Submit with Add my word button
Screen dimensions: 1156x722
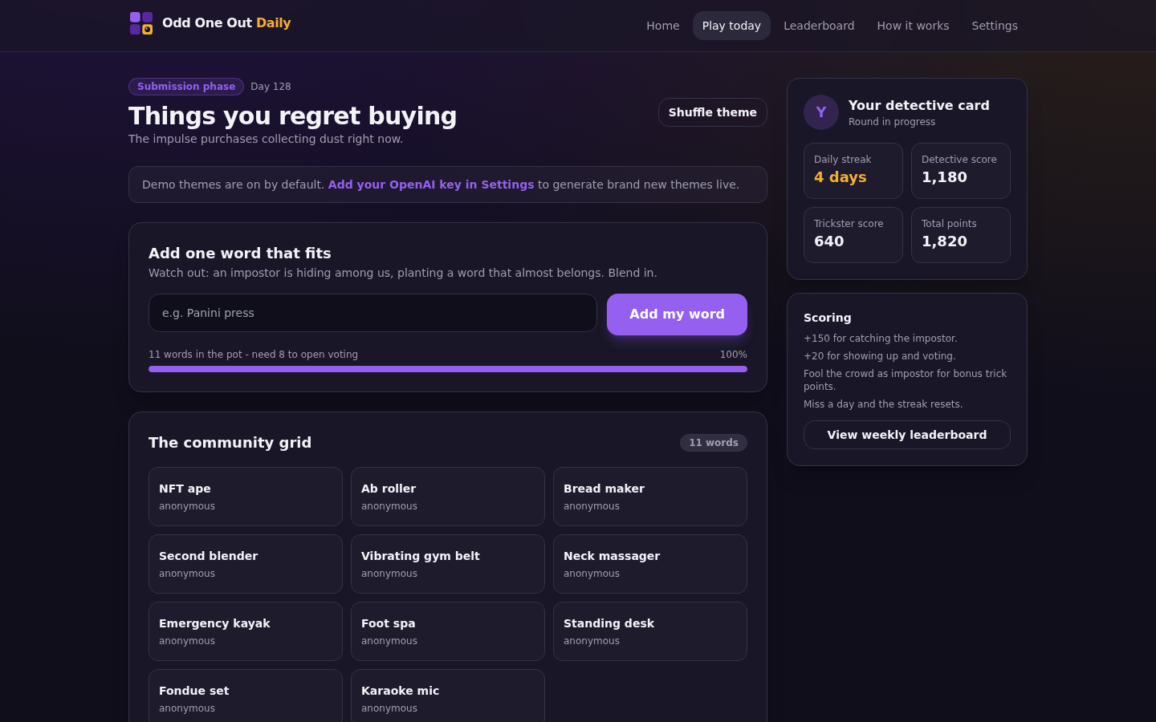click(677, 314)
